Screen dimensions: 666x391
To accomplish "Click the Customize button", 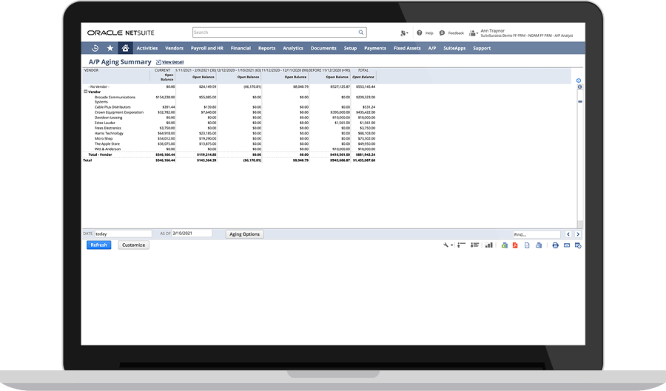I will click(x=134, y=245).
